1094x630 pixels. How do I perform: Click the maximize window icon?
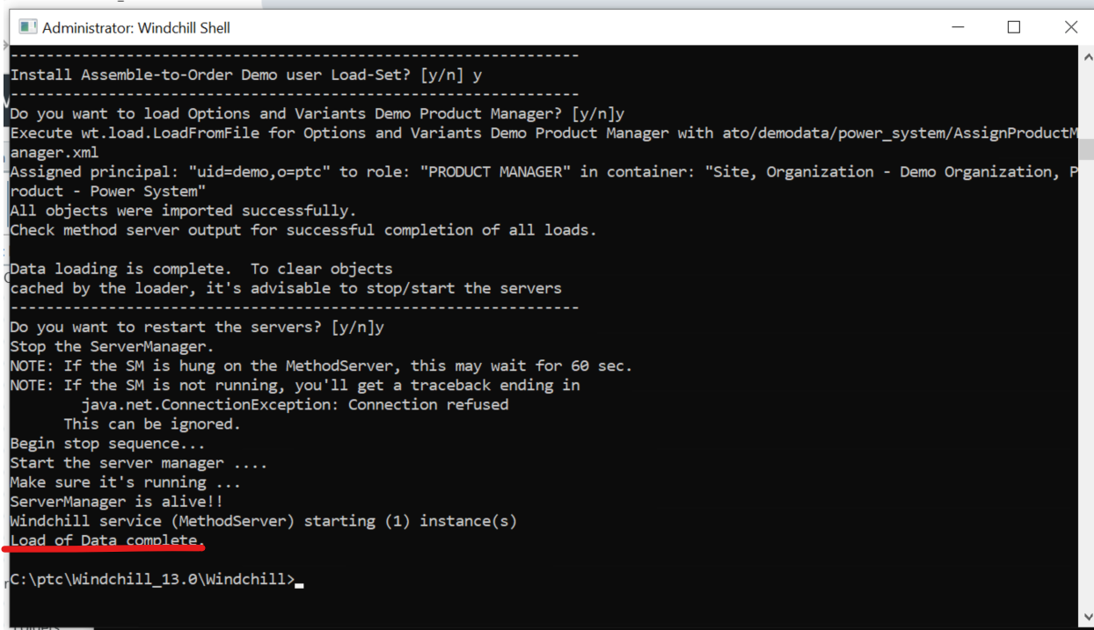1014,27
